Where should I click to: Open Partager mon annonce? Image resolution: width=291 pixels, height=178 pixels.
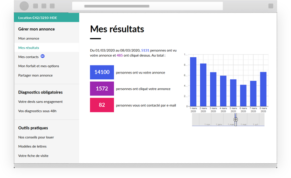35,75
